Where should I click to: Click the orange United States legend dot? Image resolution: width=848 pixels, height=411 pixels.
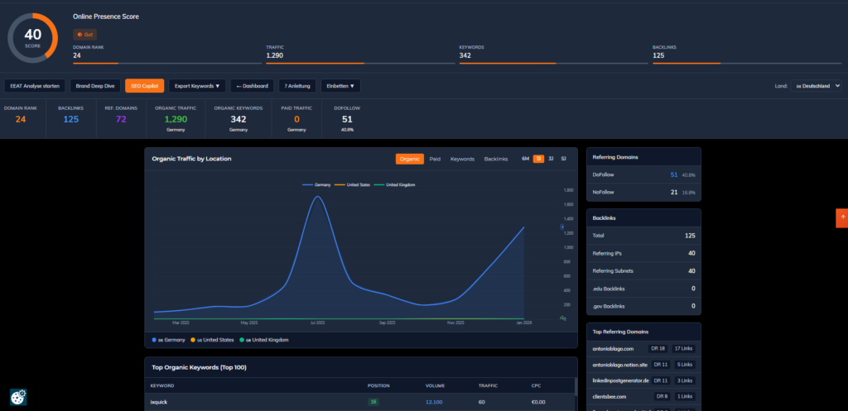click(194, 340)
